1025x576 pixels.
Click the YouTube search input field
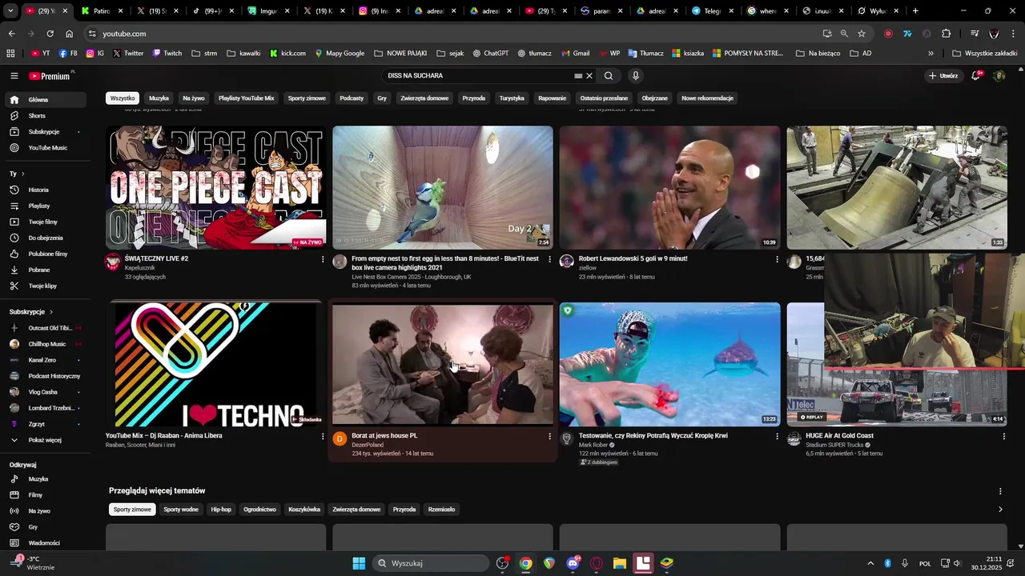coord(476,76)
